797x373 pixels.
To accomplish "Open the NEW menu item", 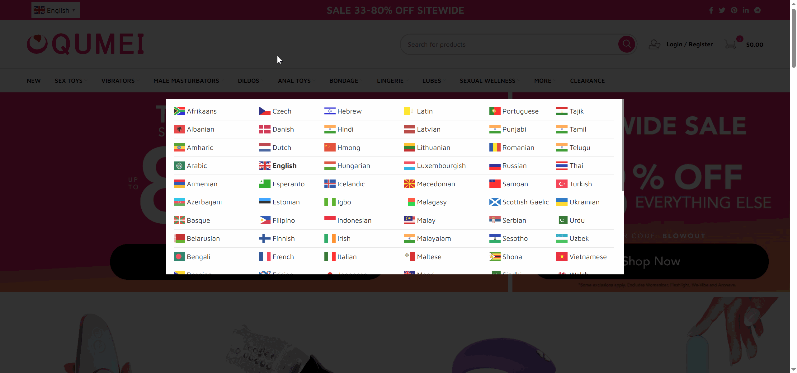I will coord(34,81).
